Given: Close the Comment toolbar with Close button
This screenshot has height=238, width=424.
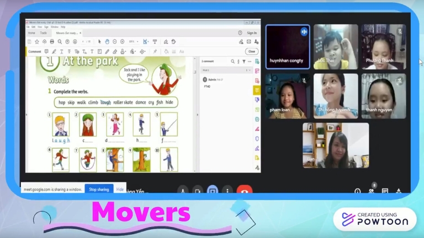Looking at the screenshot, I should click(252, 51).
